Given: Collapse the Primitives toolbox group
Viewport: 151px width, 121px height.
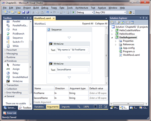Looking at the screenshot, I should tap(5, 61).
